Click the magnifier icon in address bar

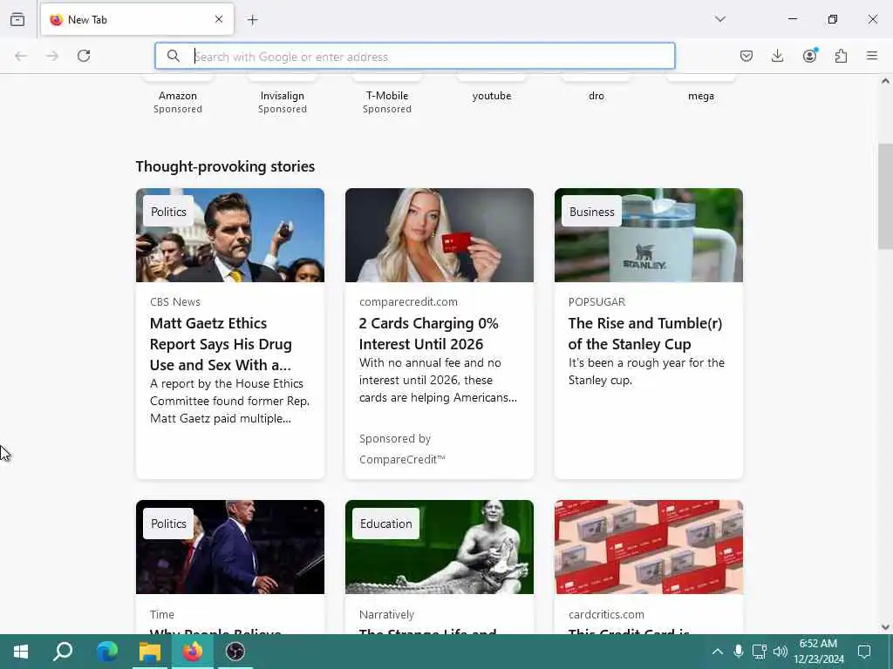tap(174, 56)
